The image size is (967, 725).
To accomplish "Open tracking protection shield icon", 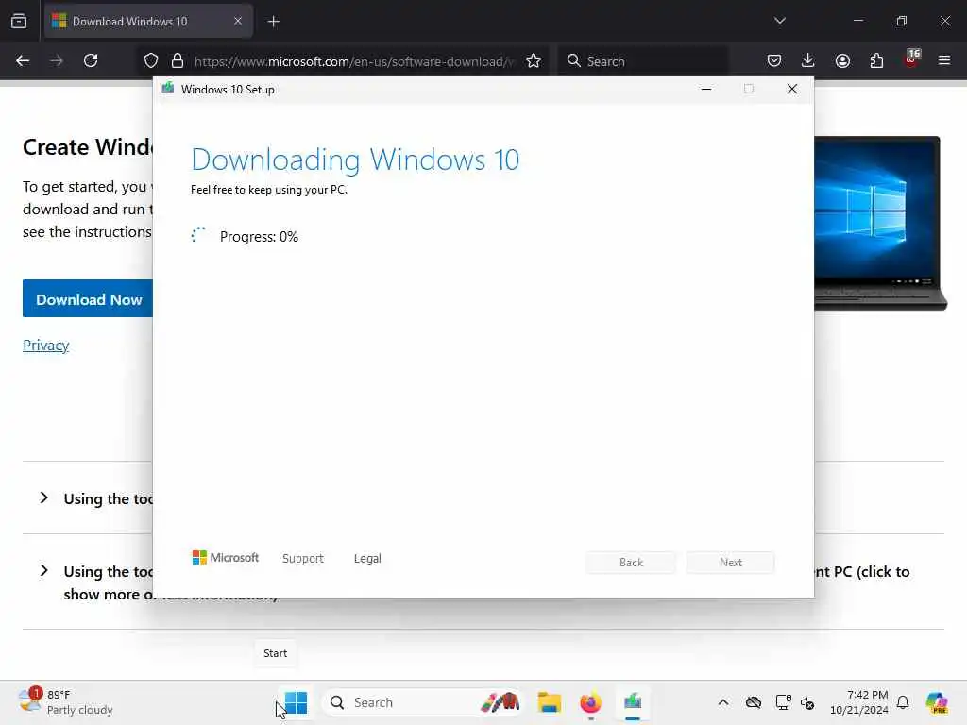I will tap(151, 60).
